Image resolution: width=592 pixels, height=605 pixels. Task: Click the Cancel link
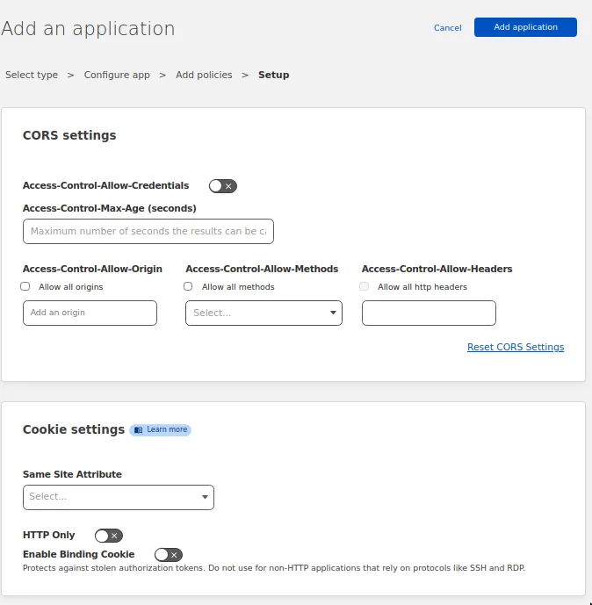click(447, 28)
